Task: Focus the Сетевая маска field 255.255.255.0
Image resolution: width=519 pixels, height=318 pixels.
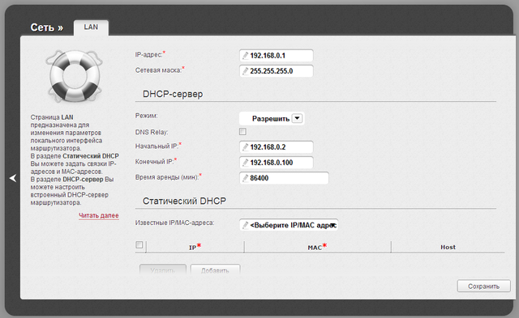Action: point(276,71)
